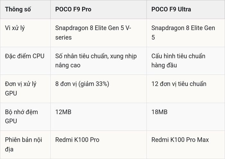
Task: Select 'Số nhân tiêu chuẩn, xung nhịp nâng cao' cell
Action: click(96, 61)
